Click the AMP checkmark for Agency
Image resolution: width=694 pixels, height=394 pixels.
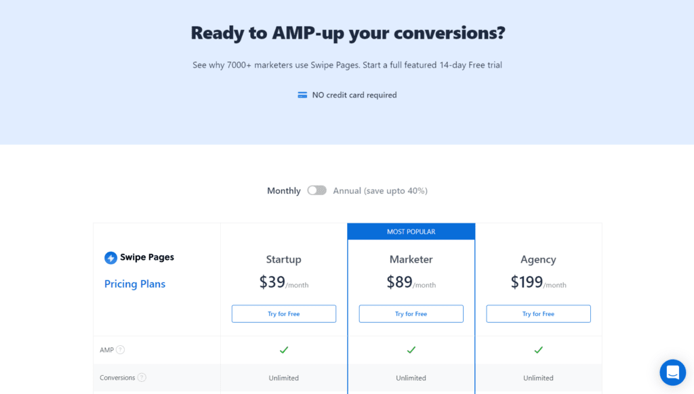[538, 350]
